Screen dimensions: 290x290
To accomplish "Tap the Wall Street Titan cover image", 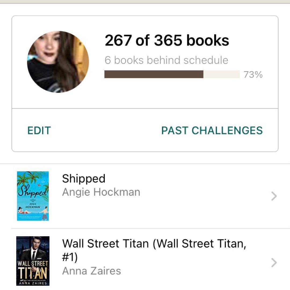I will tap(33, 261).
